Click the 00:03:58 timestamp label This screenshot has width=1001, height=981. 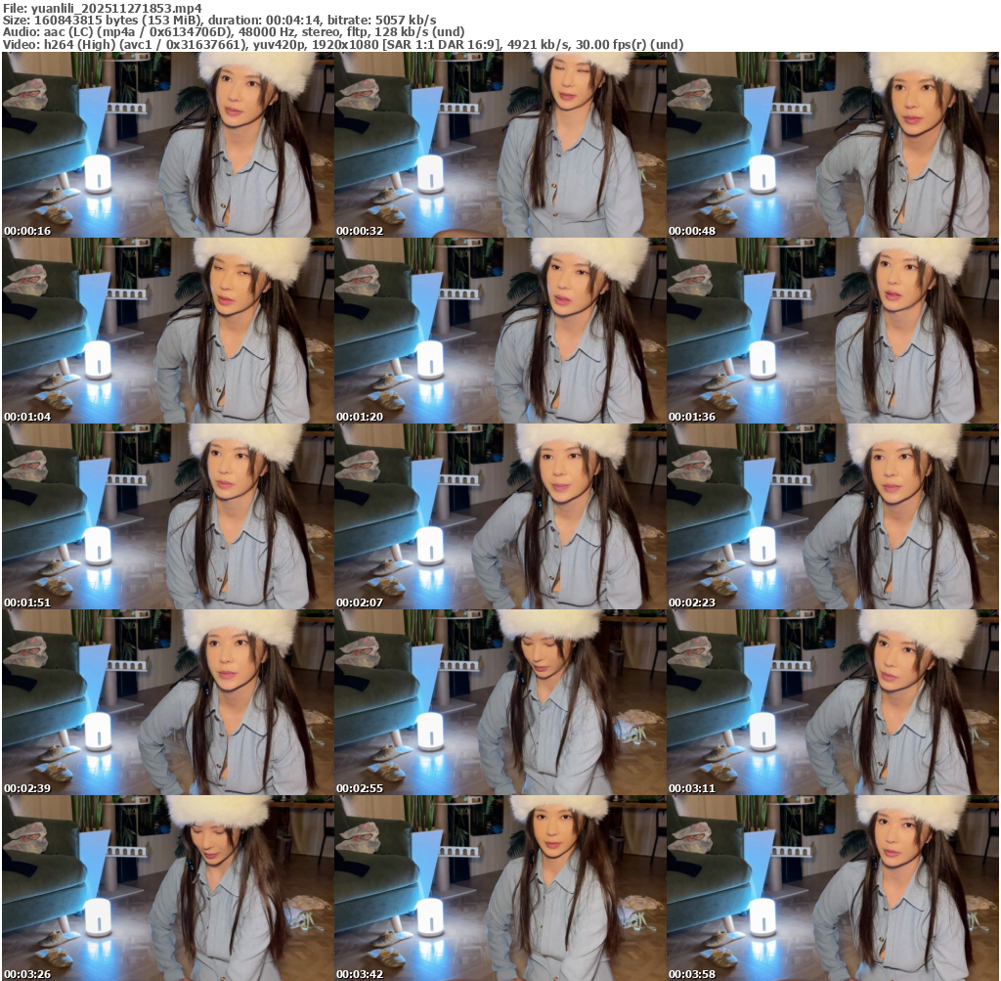pyautogui.click(x=692, y=974)
